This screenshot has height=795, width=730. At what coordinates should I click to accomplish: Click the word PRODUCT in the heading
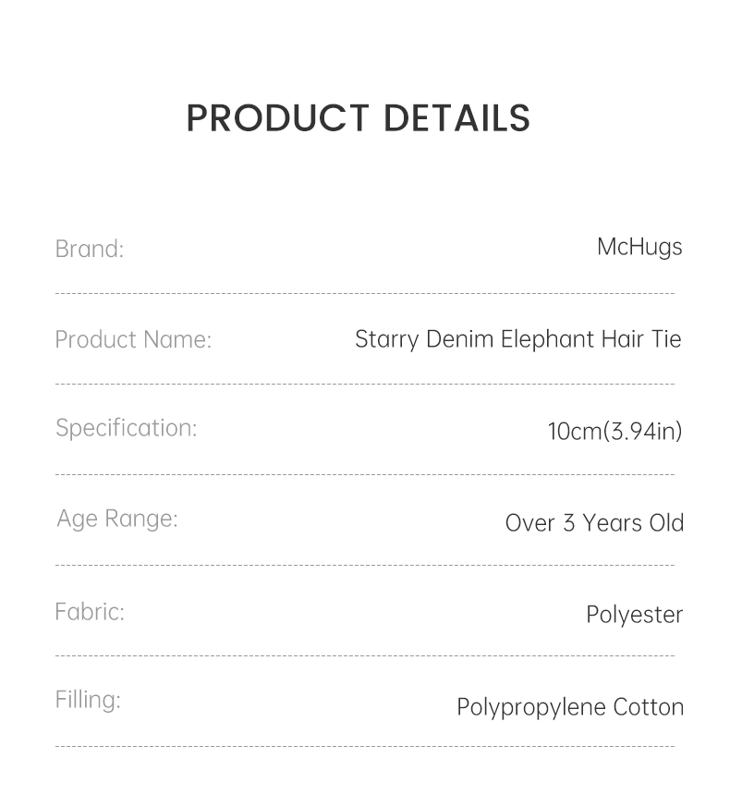coord(278,118)
